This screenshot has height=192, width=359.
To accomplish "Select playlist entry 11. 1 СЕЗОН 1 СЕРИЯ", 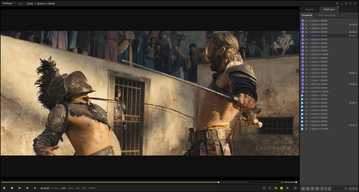I will pyautogui.click(x=329, y=58).
